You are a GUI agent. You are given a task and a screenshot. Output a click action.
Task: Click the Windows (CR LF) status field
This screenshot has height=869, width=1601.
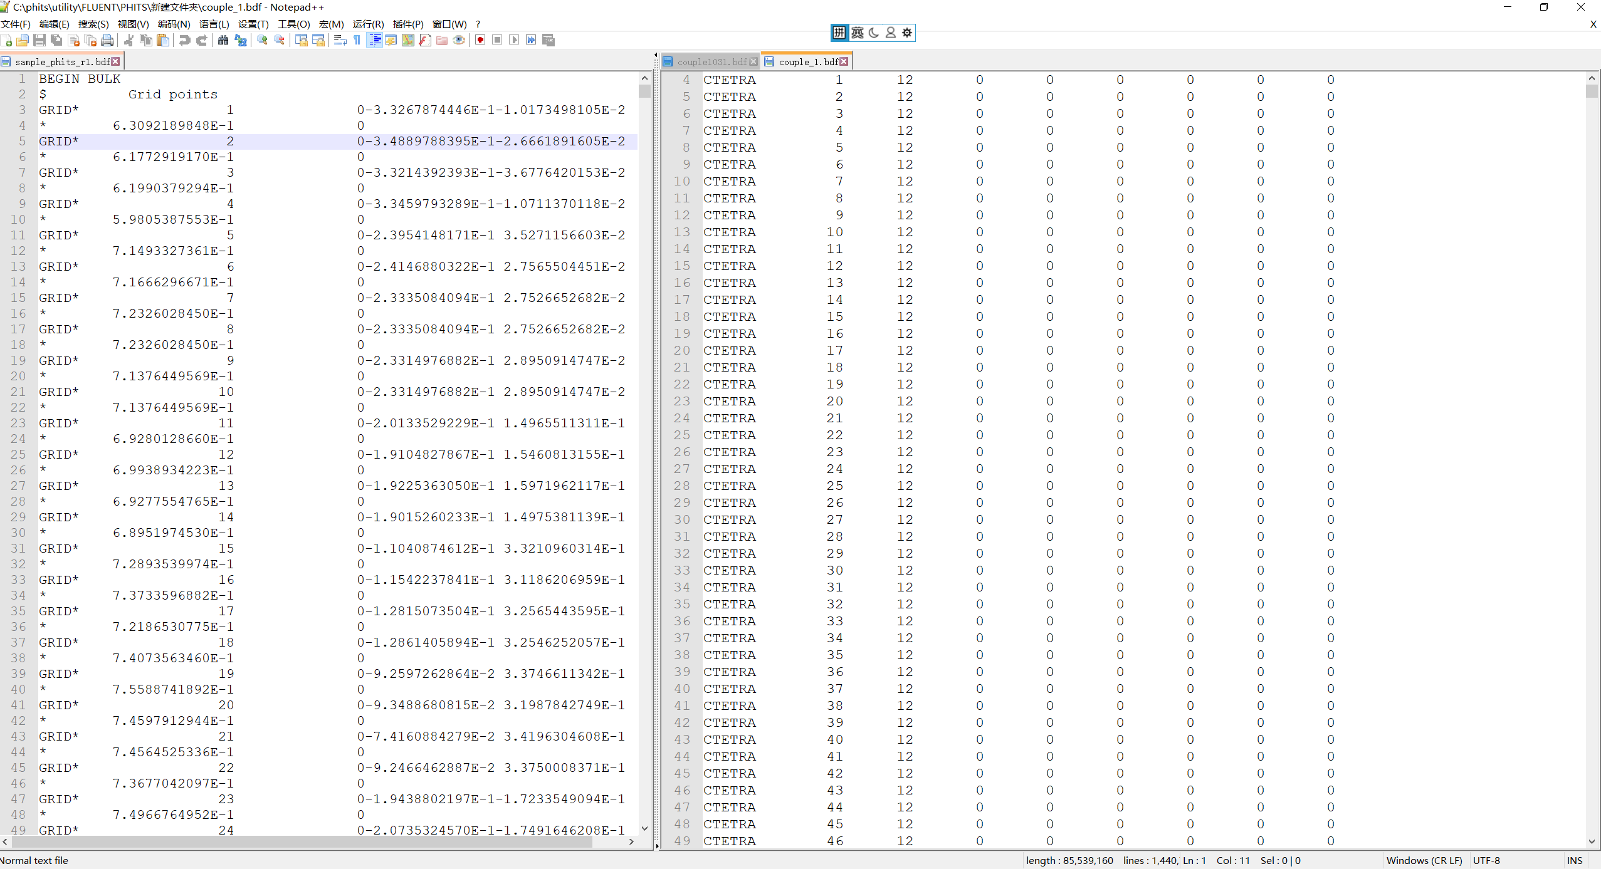[1424, 860]
